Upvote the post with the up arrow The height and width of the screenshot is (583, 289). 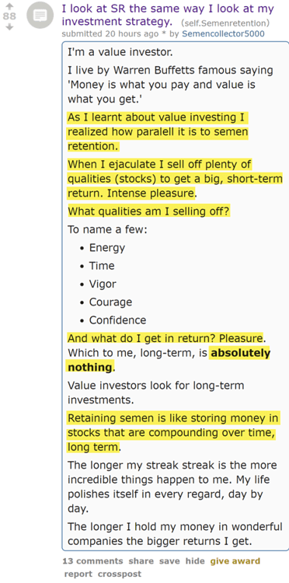pyautogui.click(x=9, y=6)
